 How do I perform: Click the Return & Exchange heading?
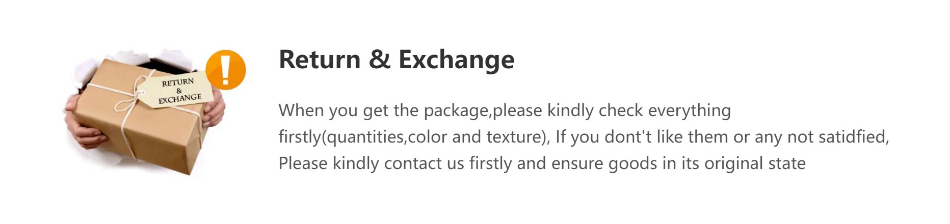(397, 60)
